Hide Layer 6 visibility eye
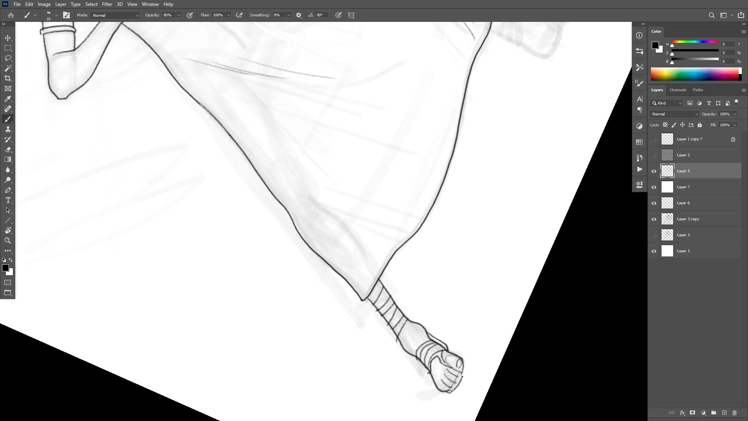The height and width of the screenshot is (421, 748). [x=654, y=203]
